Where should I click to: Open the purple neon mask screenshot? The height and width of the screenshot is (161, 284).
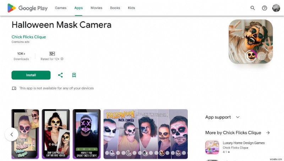tap(87, 134)
